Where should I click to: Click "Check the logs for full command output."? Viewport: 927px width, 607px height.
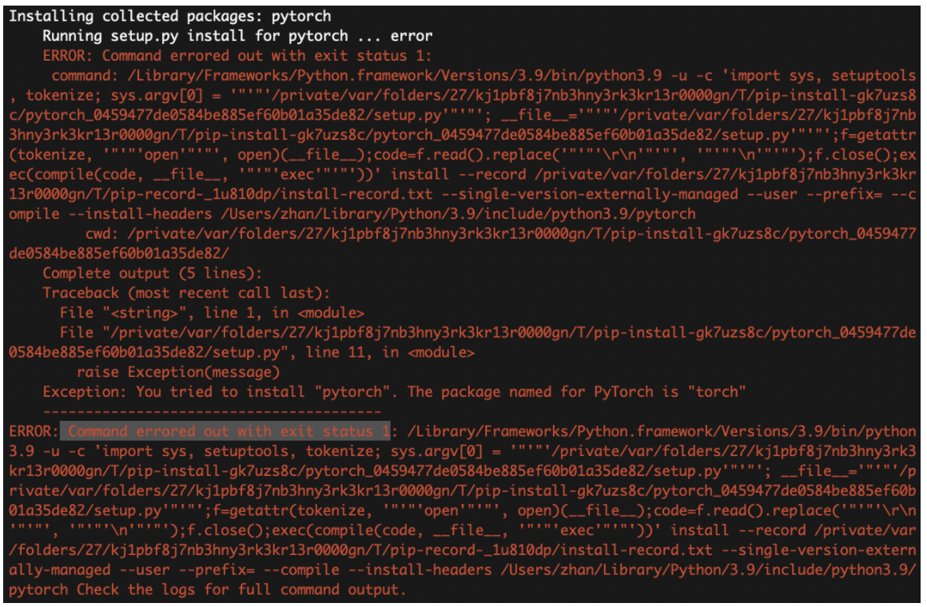click(x=241, y=589)
